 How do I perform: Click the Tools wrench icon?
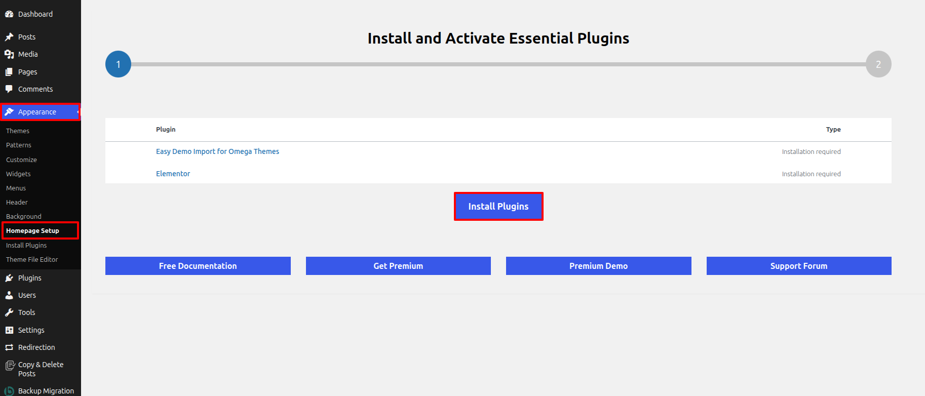(9, 312)
